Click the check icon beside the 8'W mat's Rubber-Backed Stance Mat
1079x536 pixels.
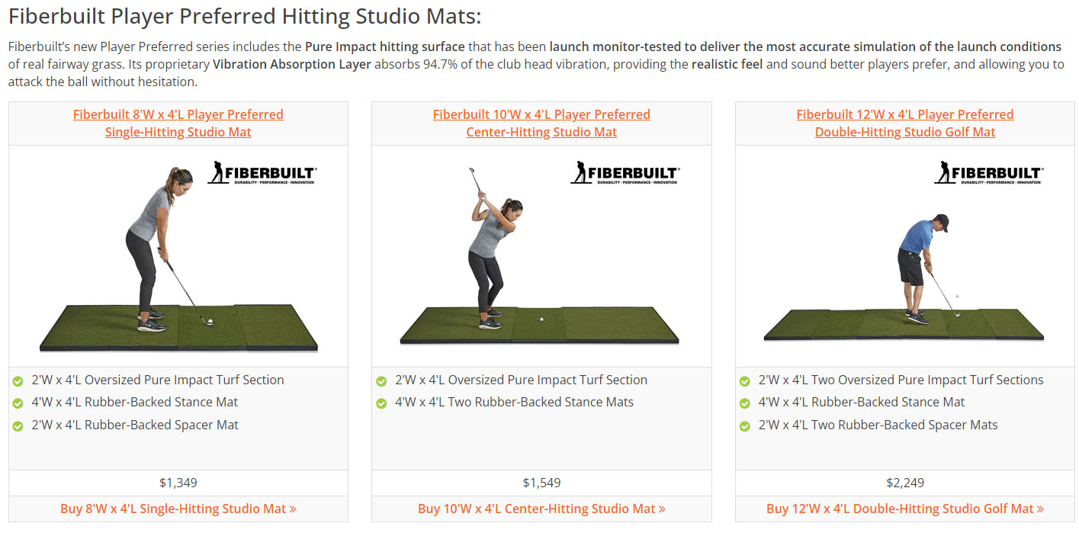(18, 403)
